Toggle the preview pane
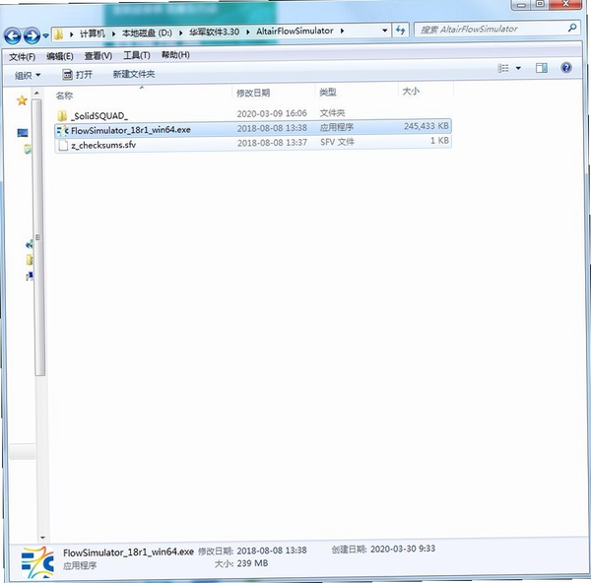The width and height of the screenshot is (591, 583). click(x=541, y=68)
